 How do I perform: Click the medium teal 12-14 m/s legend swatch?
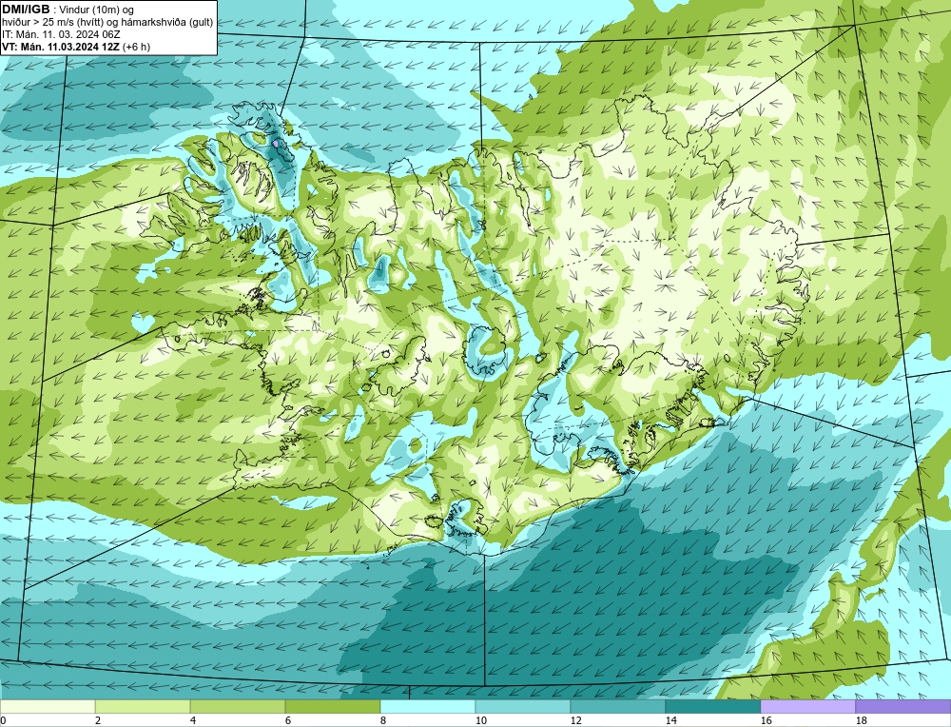(618, 707)
